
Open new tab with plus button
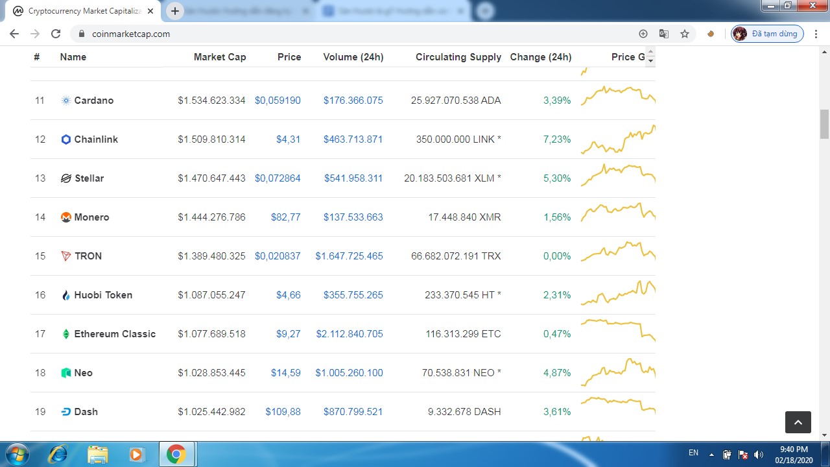pos(175,11)
